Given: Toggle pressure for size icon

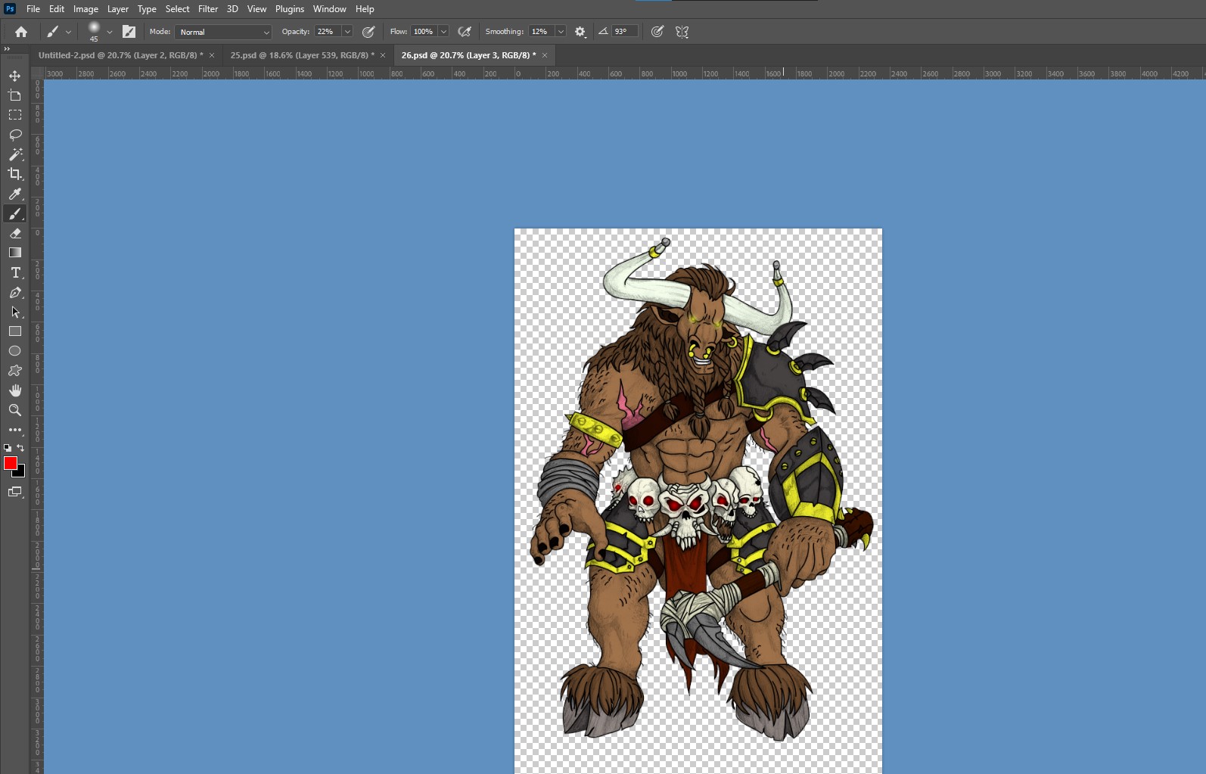Looking at the screenshot, I should 657,32.
